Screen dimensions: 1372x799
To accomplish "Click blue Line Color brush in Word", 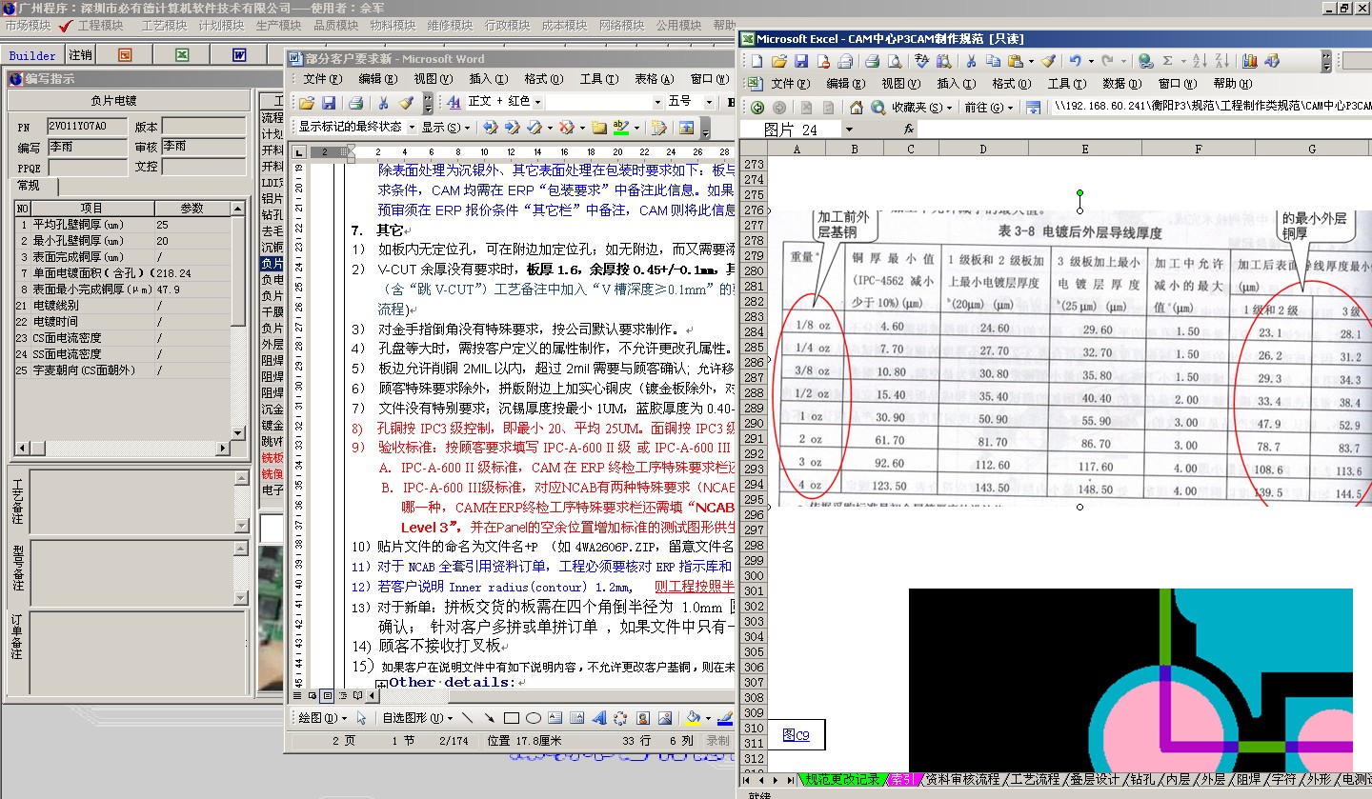I will 726,718.
